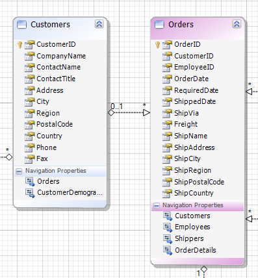The width and height of the screenshot is (258, 278).
Task: Click the property icon next to Address
Action: (x=29, y=90)
